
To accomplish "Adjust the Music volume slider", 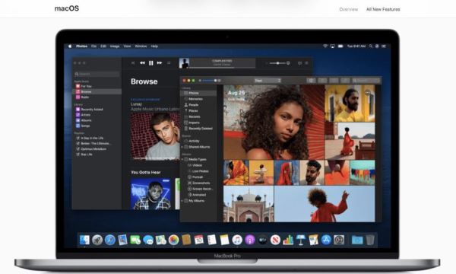I will 278,63.
